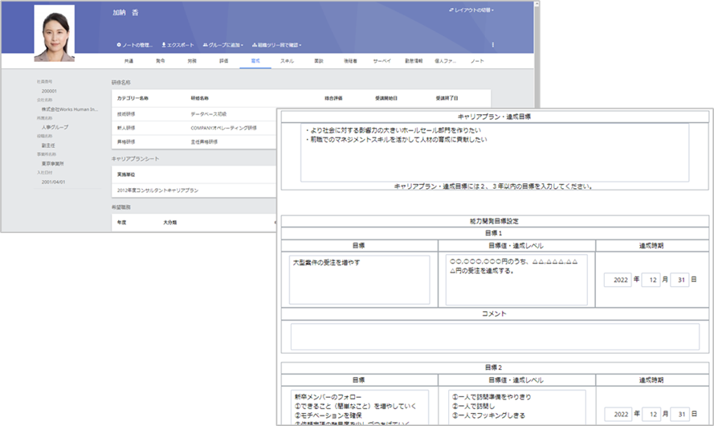Select the 評価 tab
The width and height of the screenshot is (714, 426).
(223, 61)
